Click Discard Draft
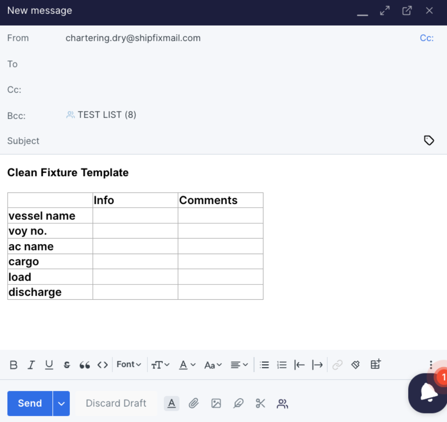The image size is (447, 422). tap(116, 403)
